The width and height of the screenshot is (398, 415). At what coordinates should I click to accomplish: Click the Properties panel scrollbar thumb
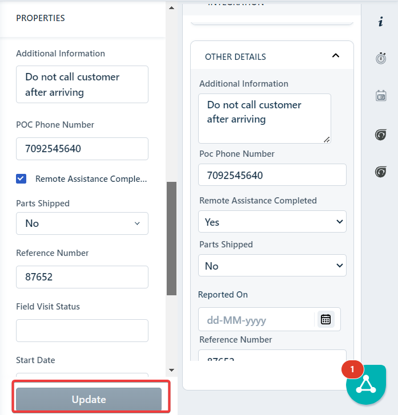(x=171, y=238)
